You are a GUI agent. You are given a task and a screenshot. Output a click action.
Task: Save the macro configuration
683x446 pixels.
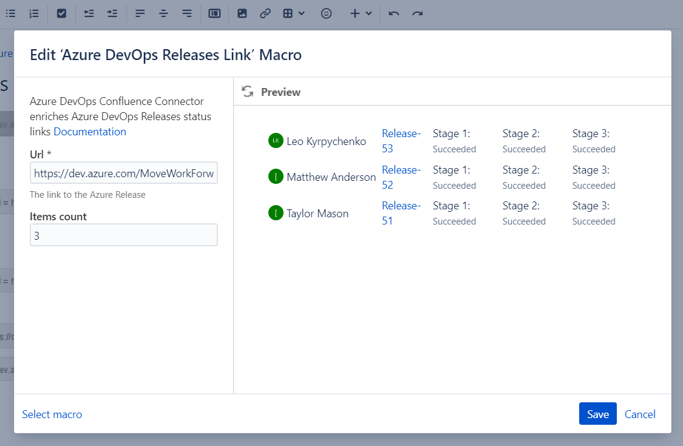click(597, 413)
